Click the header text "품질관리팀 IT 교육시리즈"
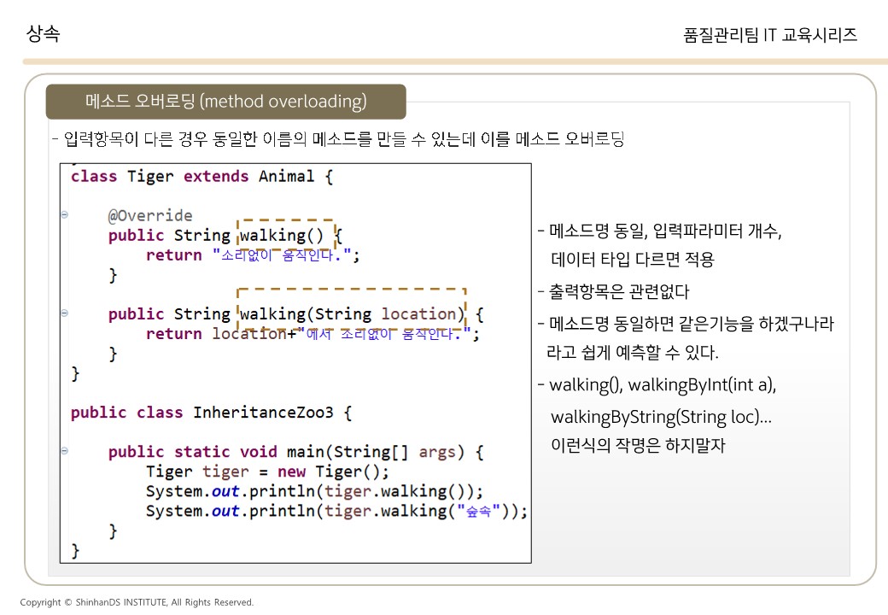 point(770,35)
